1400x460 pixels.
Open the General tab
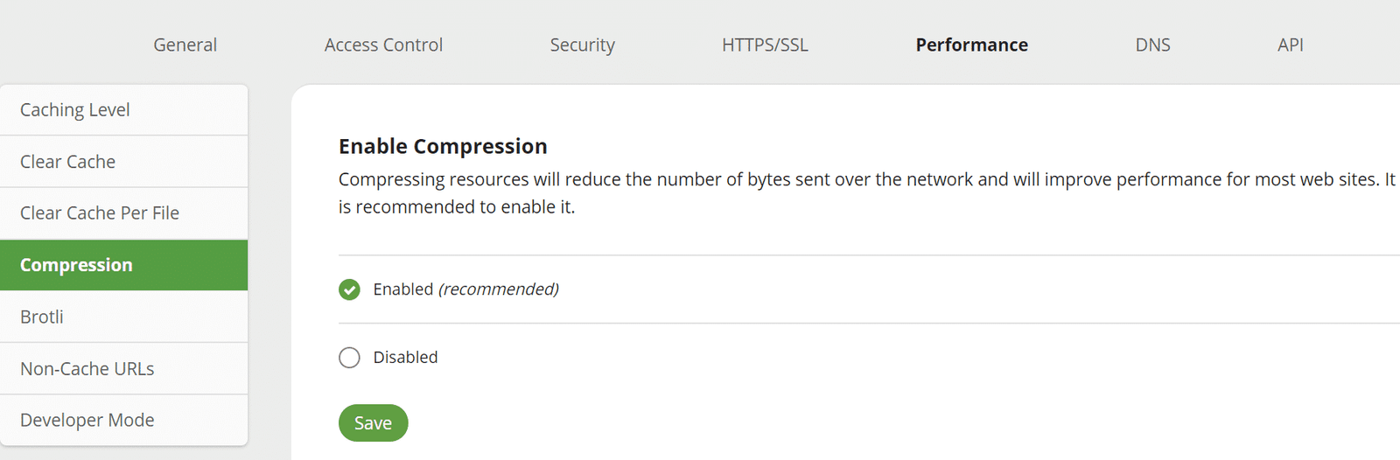pos(185,45)
